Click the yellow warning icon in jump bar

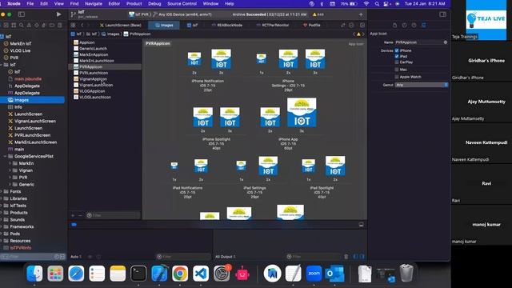358,34
